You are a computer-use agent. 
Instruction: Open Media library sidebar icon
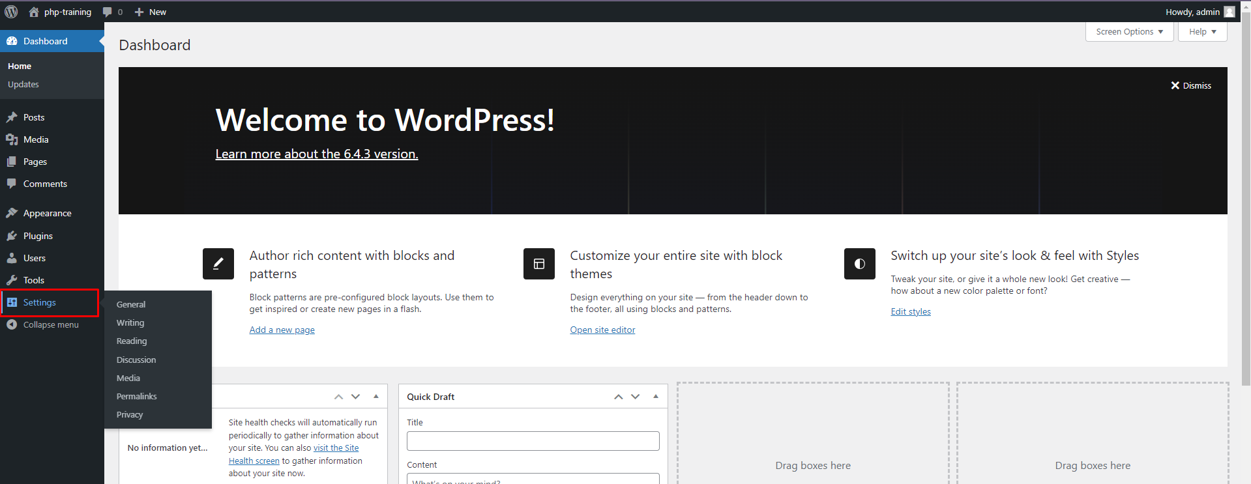click(x=12, y=139)
